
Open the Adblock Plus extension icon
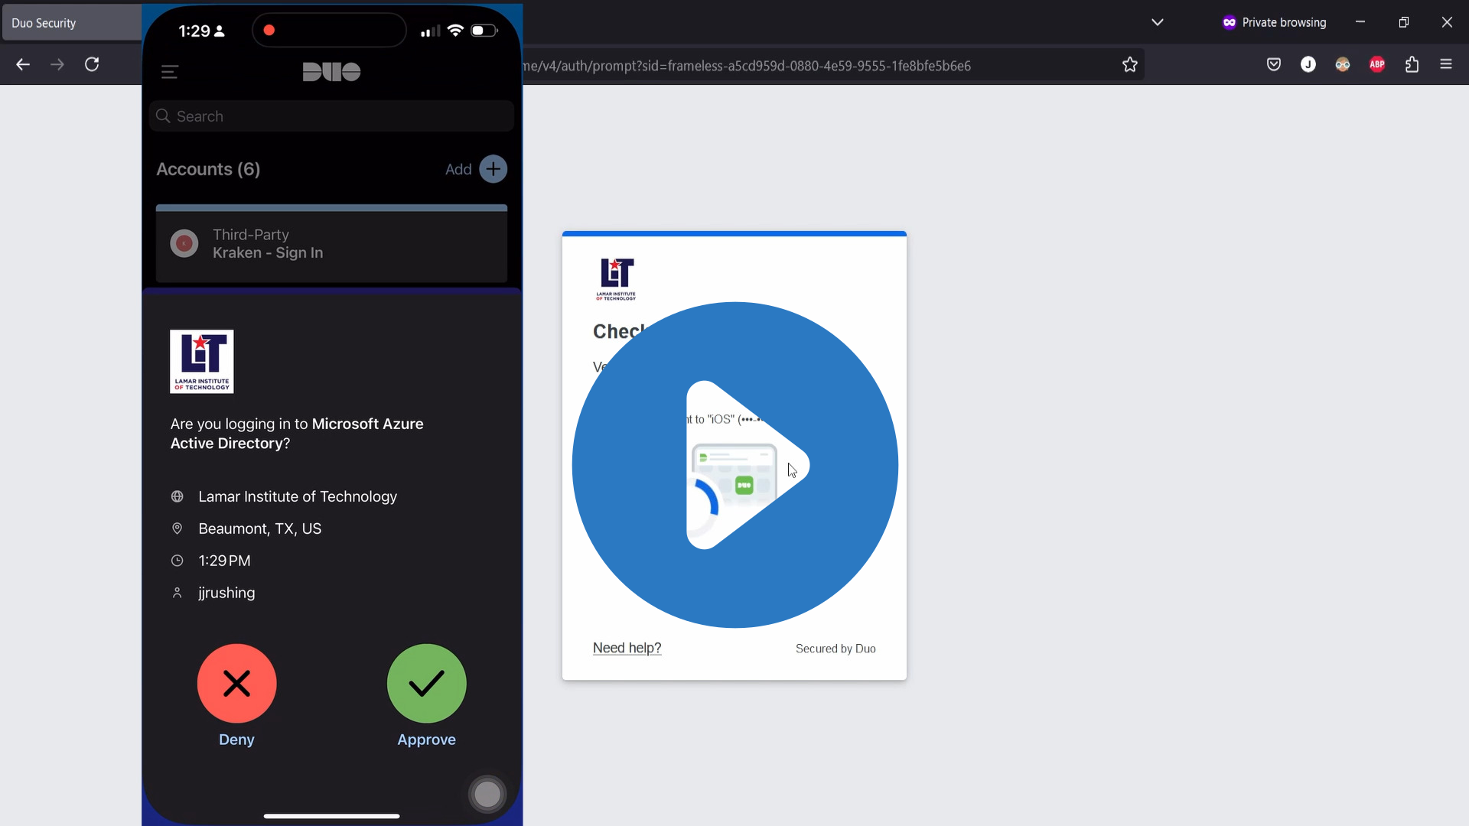(x=1377, y=64)
